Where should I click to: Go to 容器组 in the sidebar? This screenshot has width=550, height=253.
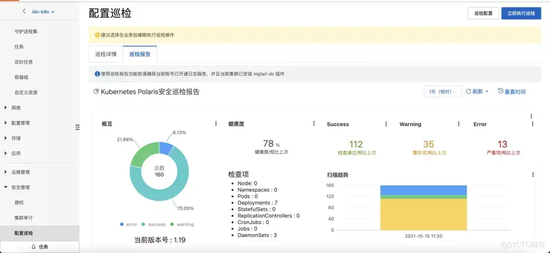(21, 77)
